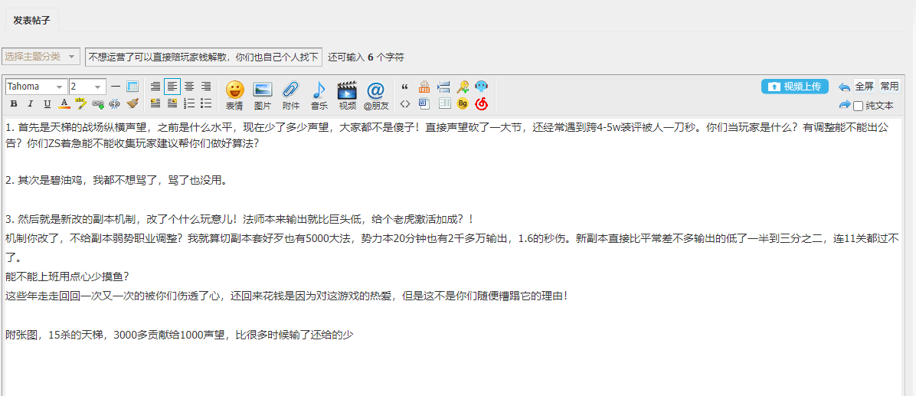Open the font size dropdown showing 2
Viewport: 916px width, 396px height.
pyautogui.click(x=87, y=87)
